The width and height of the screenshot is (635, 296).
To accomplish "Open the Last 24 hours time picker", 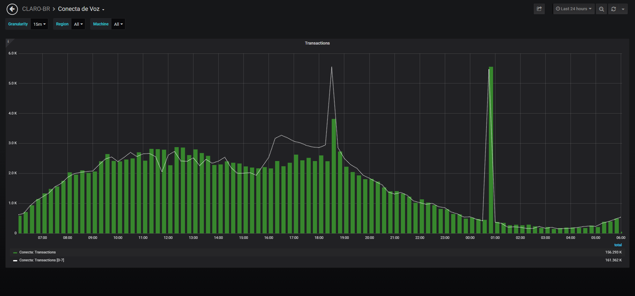I will pos(574,9).
